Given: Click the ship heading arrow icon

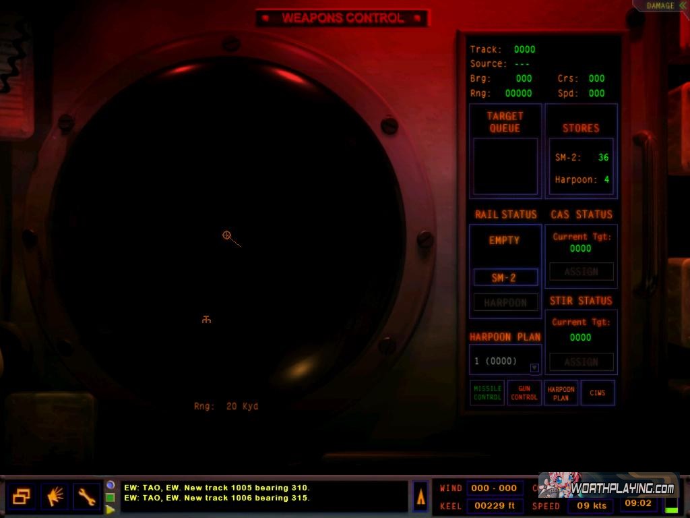Looking at the screenshot, I should 421,496.
